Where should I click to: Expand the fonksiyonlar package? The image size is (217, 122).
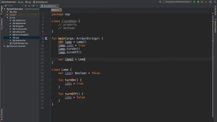(x=11, y=29)
